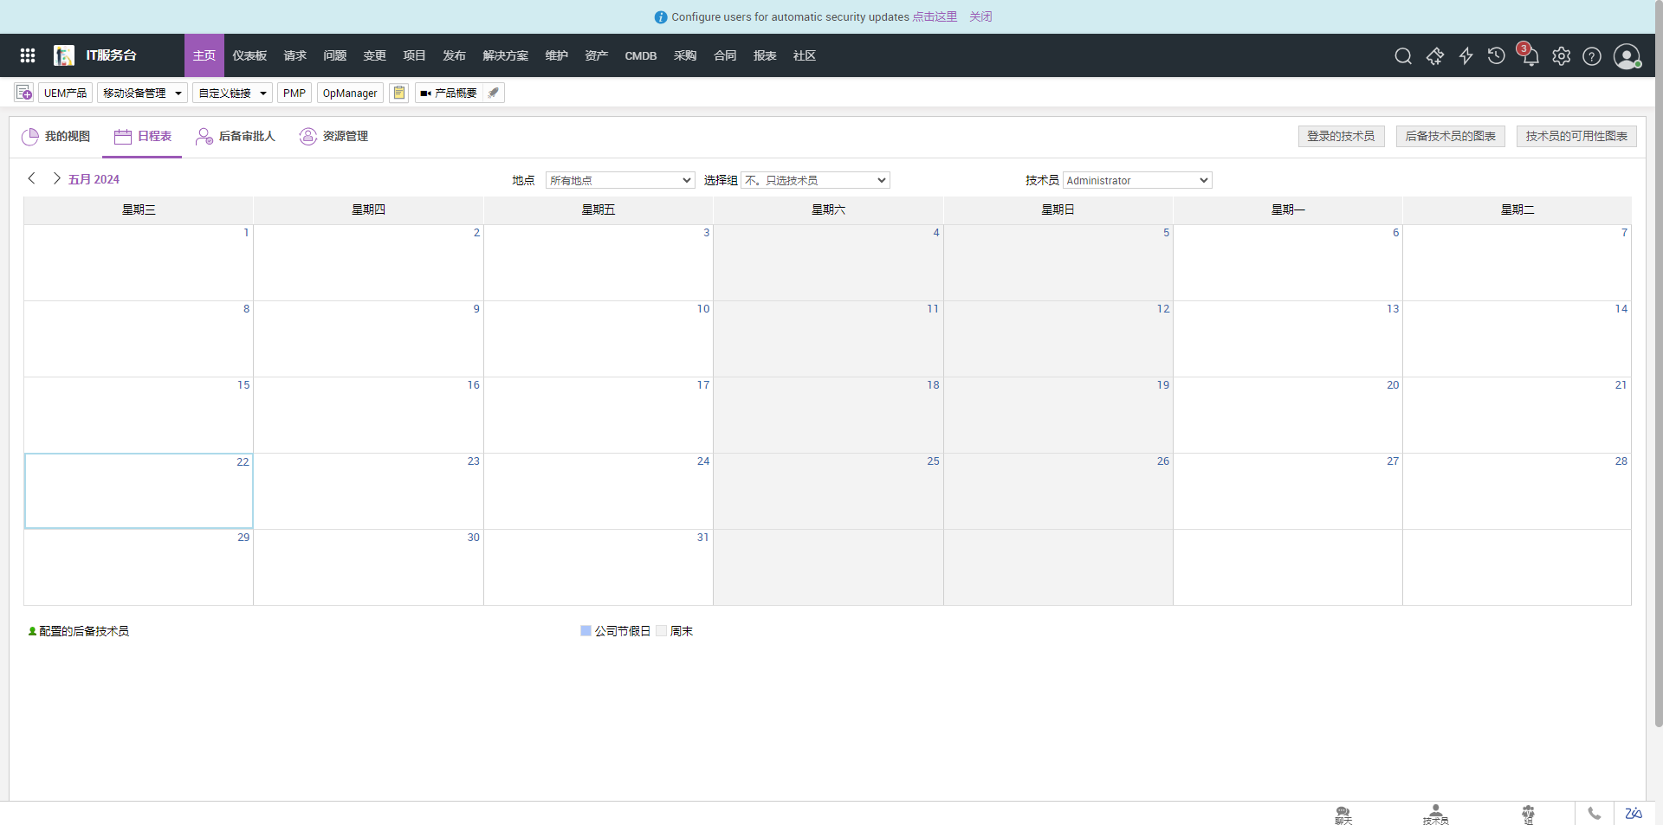Open the recent history clock icon
1663x825 pixels.
point(1496,56)
